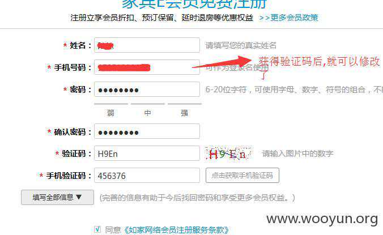
Task: Click the 请输入图片中的数字 hint text
Action: coord(297,153)
